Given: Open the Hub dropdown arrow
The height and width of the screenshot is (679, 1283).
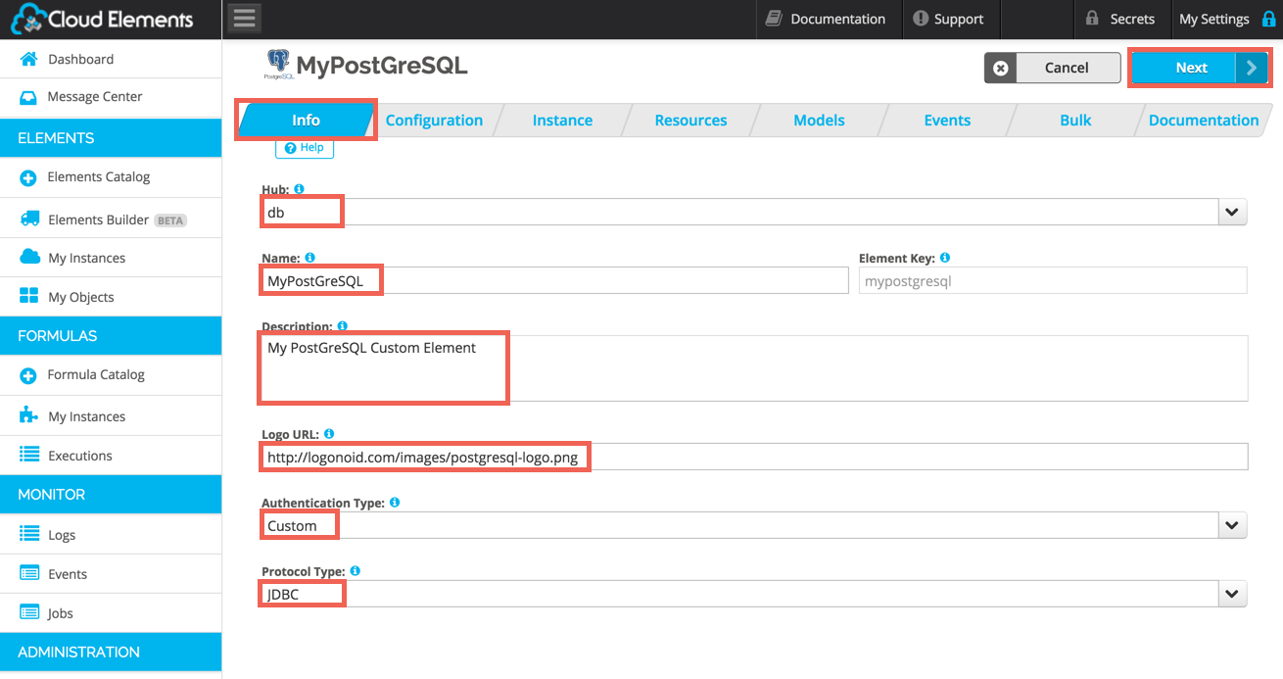Looking at the screenshot, I should (1232, 212).
